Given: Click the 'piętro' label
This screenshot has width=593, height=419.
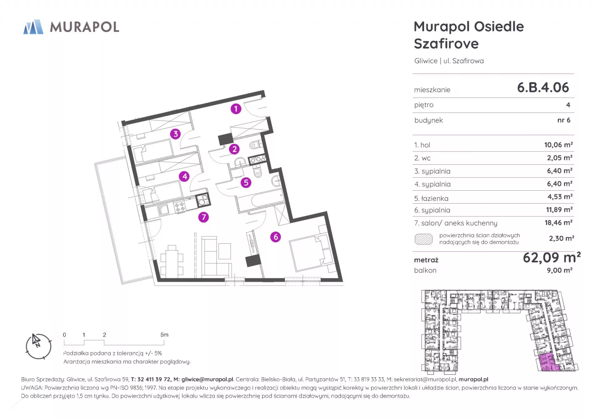Looking at the screenshot, I should [x=424, y=105].
